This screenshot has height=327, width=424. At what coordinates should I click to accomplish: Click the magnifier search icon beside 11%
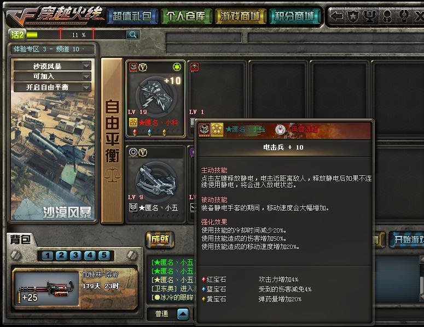pos(133,34)
